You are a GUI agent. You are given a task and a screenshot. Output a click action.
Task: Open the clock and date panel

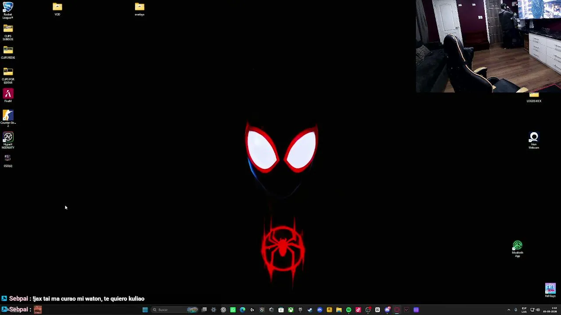550,310
